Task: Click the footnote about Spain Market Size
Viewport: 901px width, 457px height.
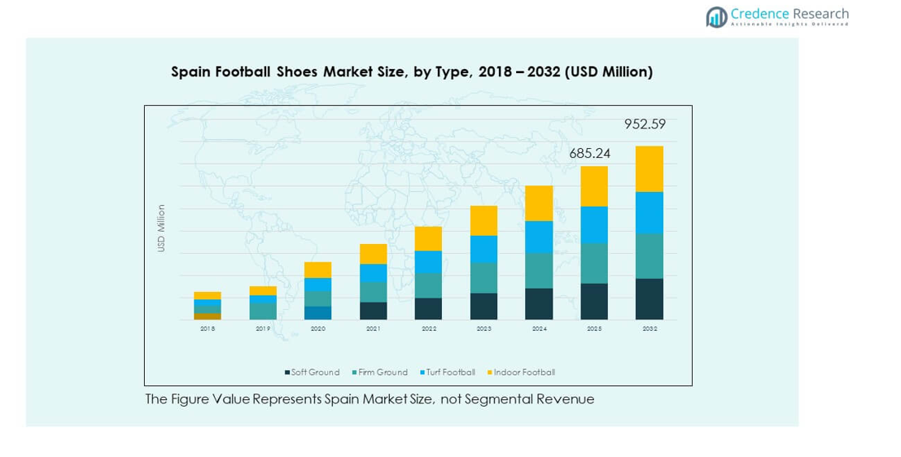Action: tap(370, 399)
